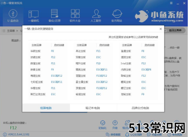The image size is (188, 137).
Task: Click the first 主板品牌 column header
Action: [36, 45]
